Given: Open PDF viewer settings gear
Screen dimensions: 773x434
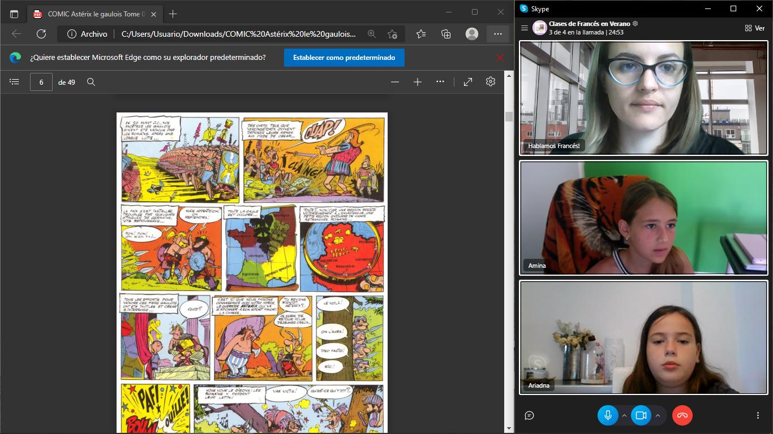Looking at the screenshot, I should pos(491,82).
